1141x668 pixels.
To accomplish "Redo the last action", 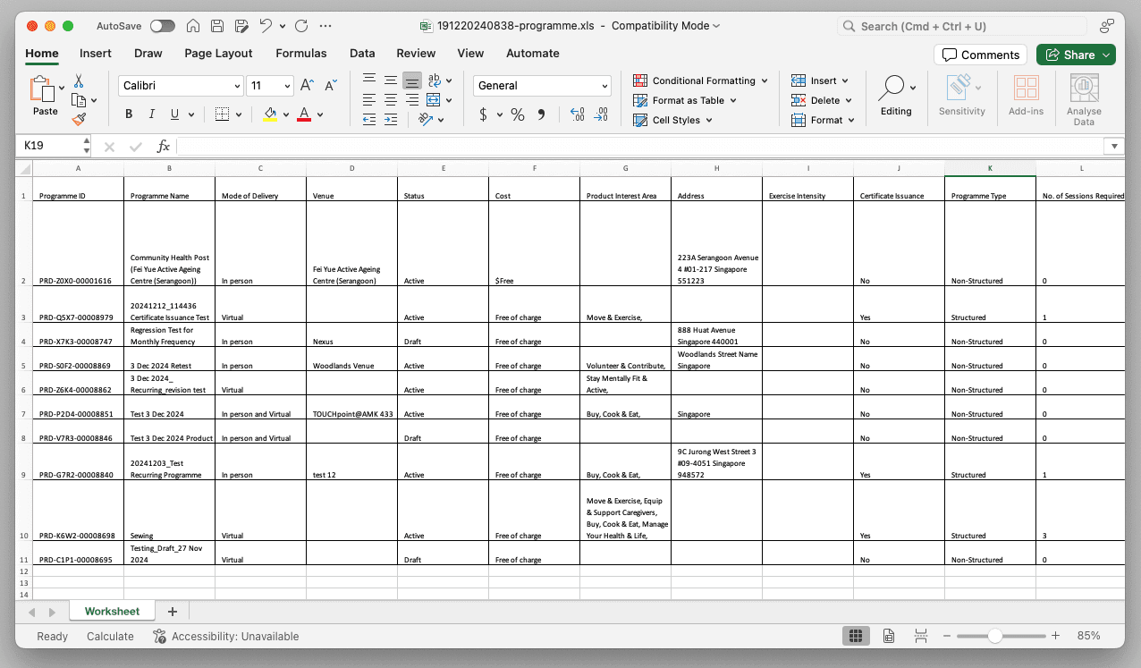I will tap(300, 26).
